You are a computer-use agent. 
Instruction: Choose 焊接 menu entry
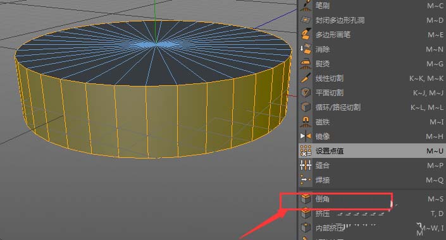[x=372, y=180]
